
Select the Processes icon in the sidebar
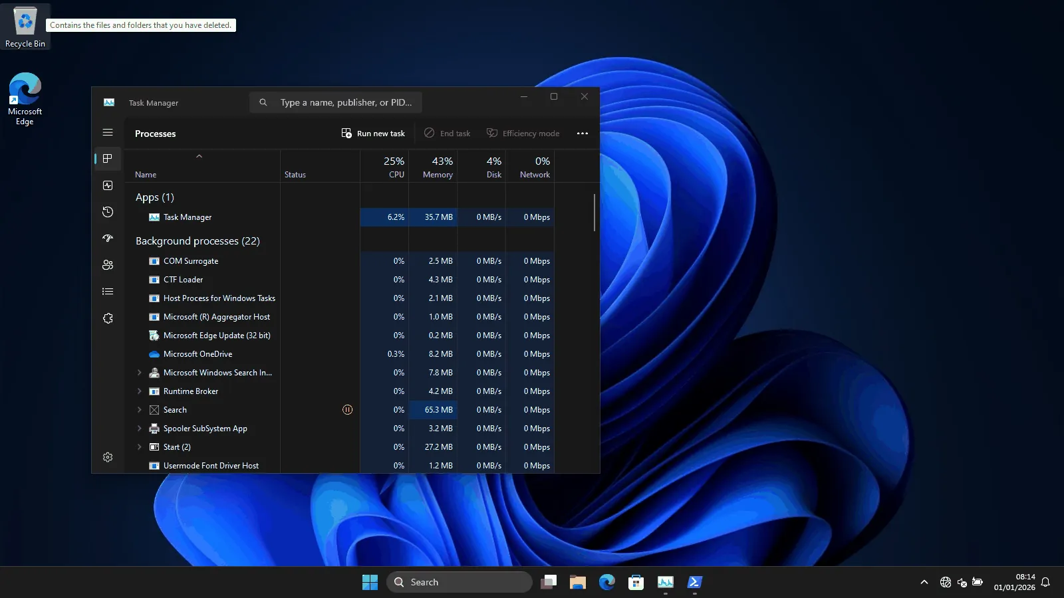(108, 159)
